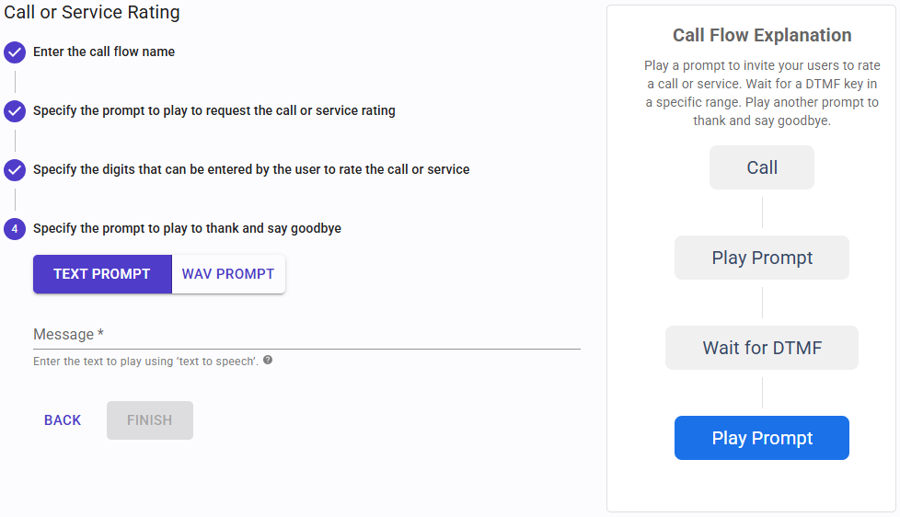
Task: Switch to the WAV PROMPT tab
Action: (228, 274)
